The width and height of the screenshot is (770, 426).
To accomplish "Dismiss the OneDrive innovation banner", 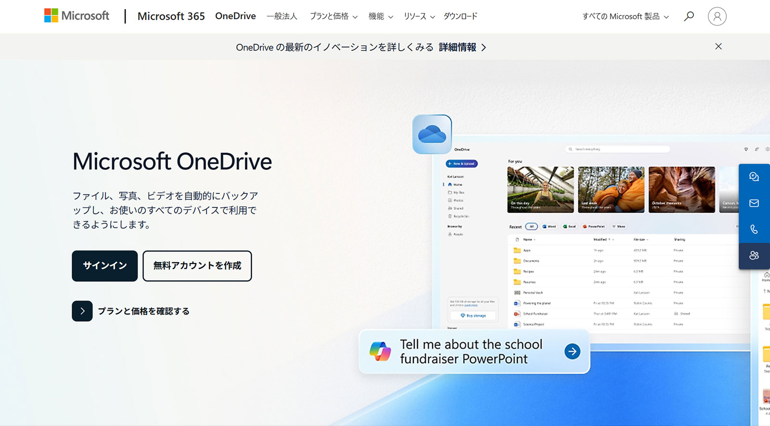I will pyautogui.click(x=719, y=47).
